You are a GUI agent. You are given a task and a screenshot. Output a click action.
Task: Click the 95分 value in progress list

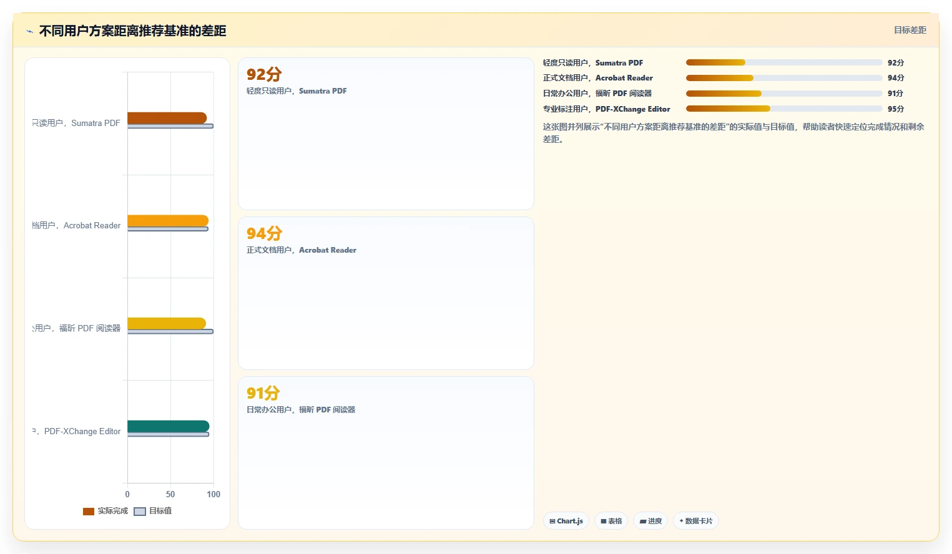click(896, 109)
